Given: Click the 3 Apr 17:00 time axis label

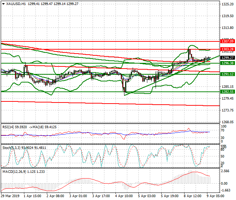Looking at the screenshot, I should [x=101, y=196].
